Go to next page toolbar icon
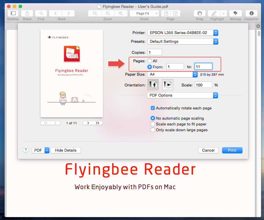The image size is (264, 220). pos(176,13)
